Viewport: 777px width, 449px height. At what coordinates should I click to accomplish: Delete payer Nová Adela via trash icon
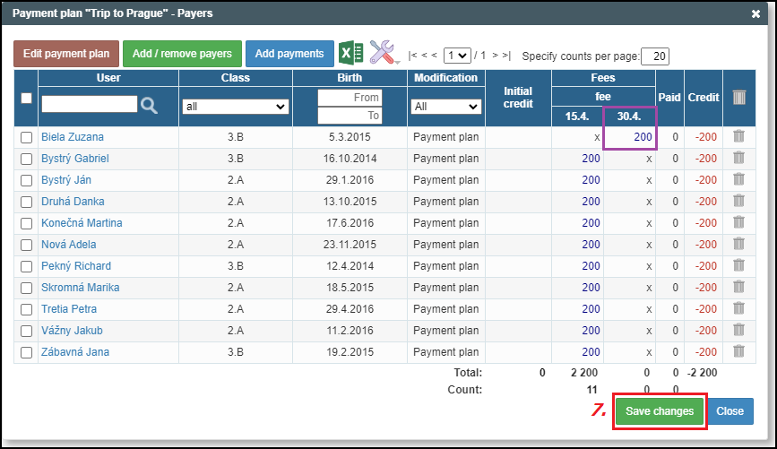point(738,244)
